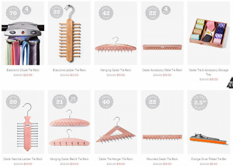Open the Executive Ladder Tie Rack image
Screen dimensions: 233x166
[x=69, y=33]
